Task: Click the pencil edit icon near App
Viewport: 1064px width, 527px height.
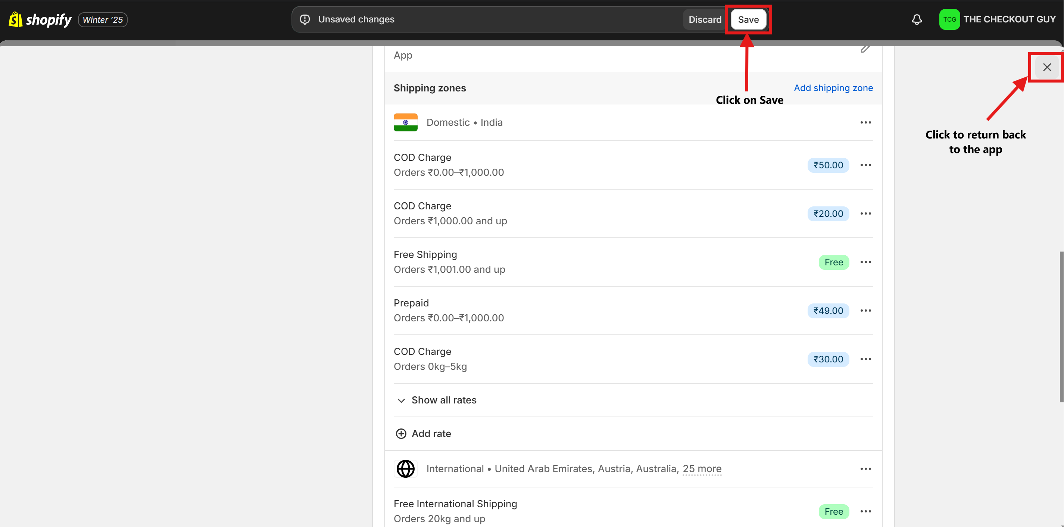Action: [865, 49]
